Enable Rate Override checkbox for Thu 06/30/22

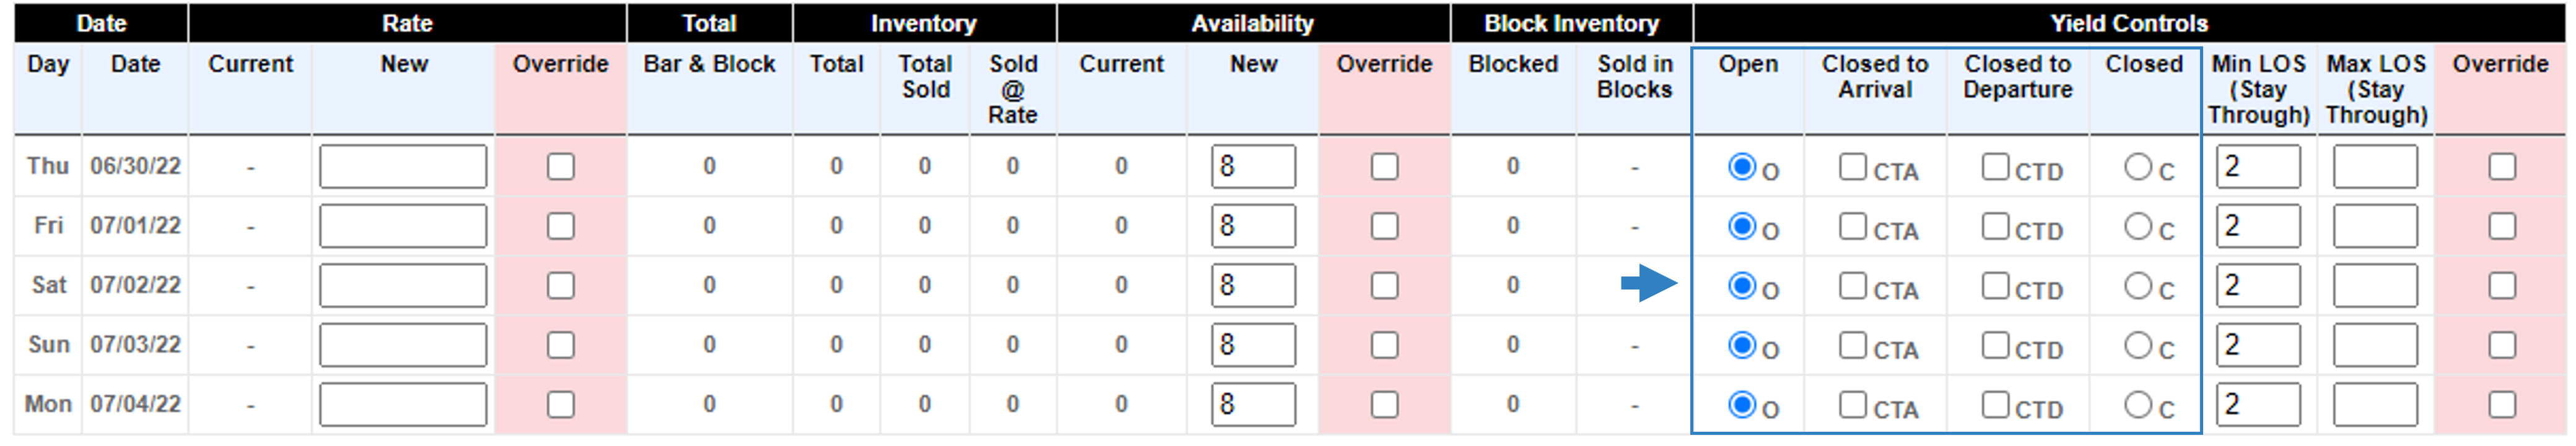[x=561, y=166]
